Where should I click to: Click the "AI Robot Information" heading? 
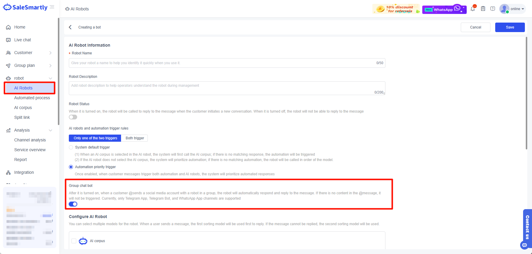(90, 45)
